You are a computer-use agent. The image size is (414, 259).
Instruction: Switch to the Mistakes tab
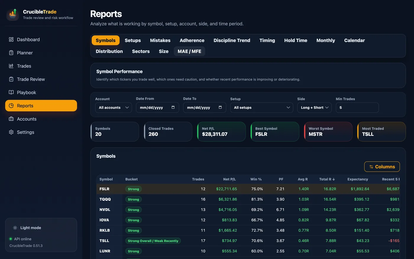(160, 40)
